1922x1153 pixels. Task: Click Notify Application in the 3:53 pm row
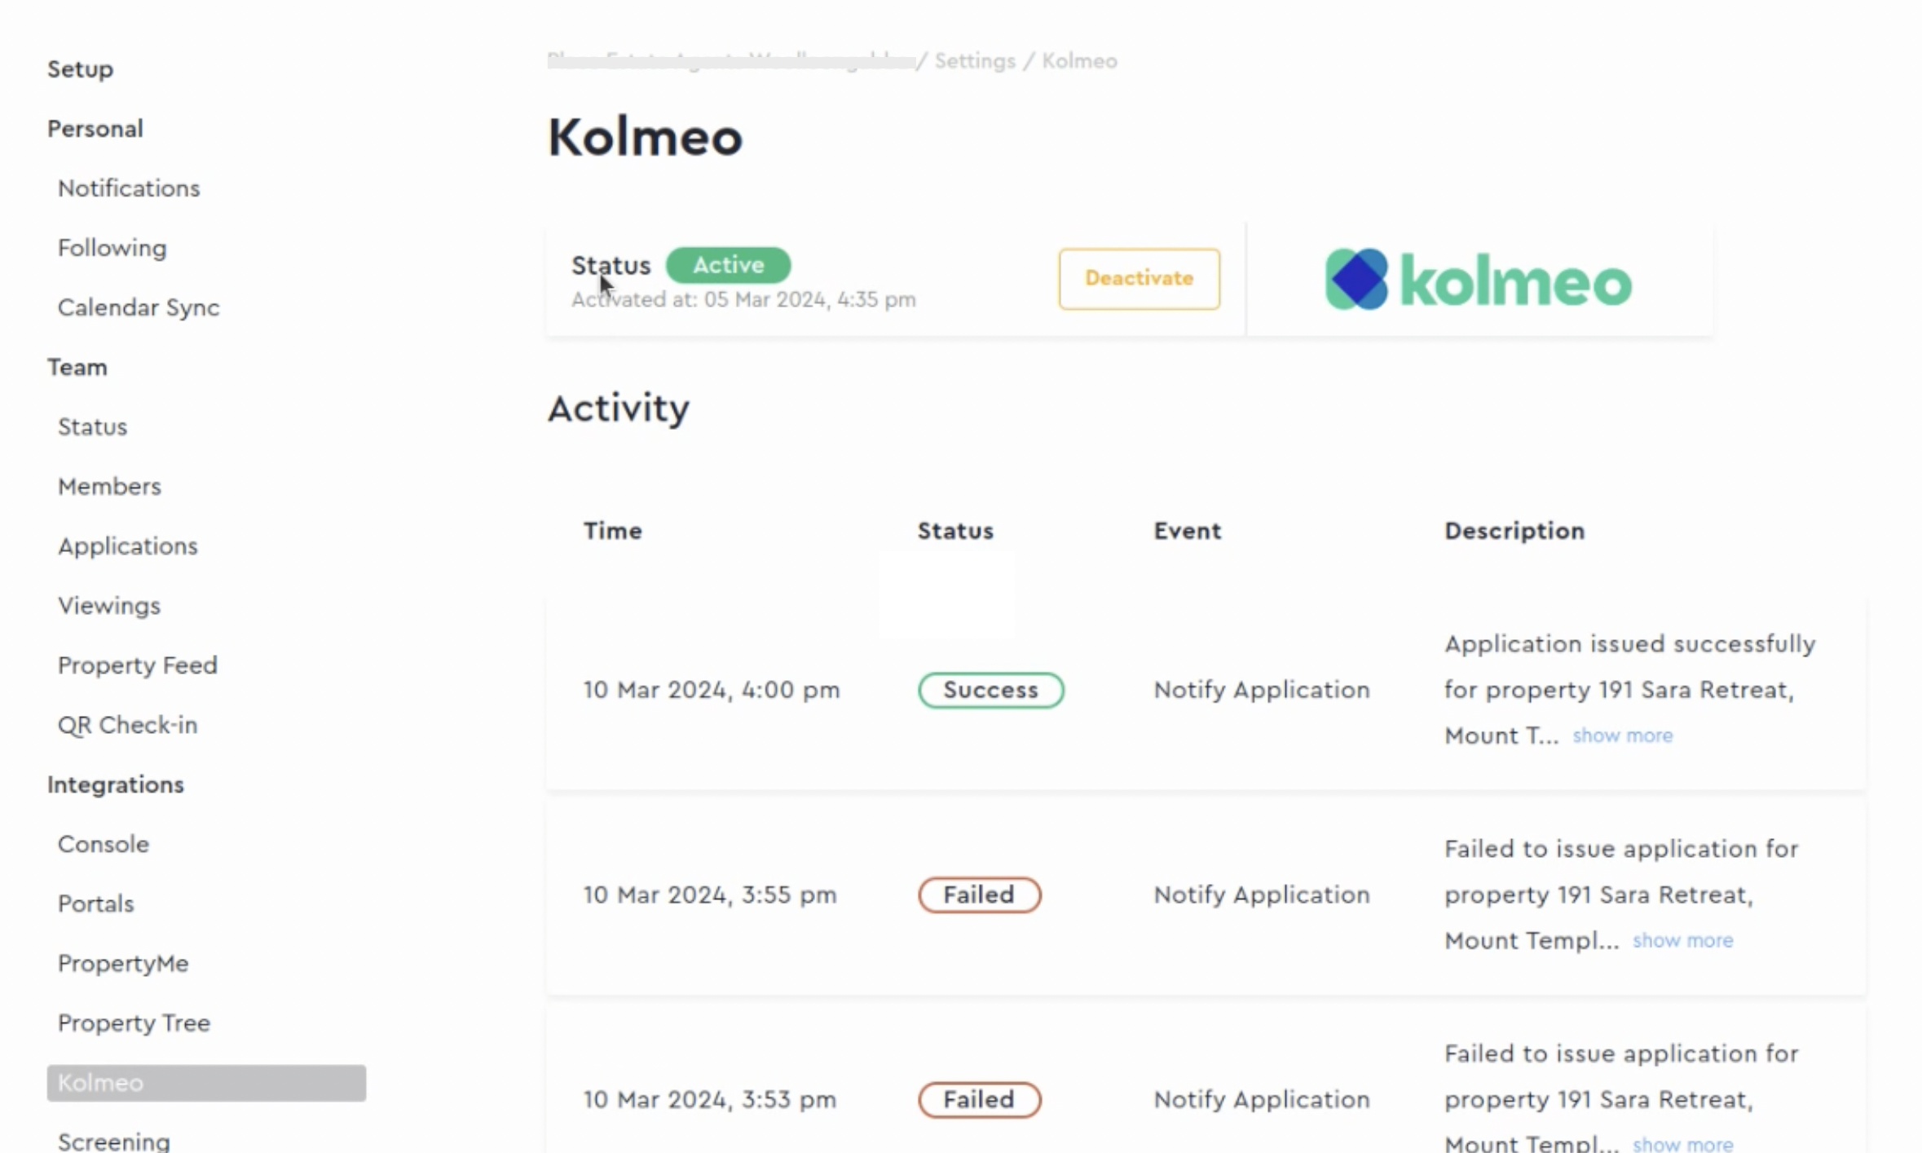coord(1262,1099)
